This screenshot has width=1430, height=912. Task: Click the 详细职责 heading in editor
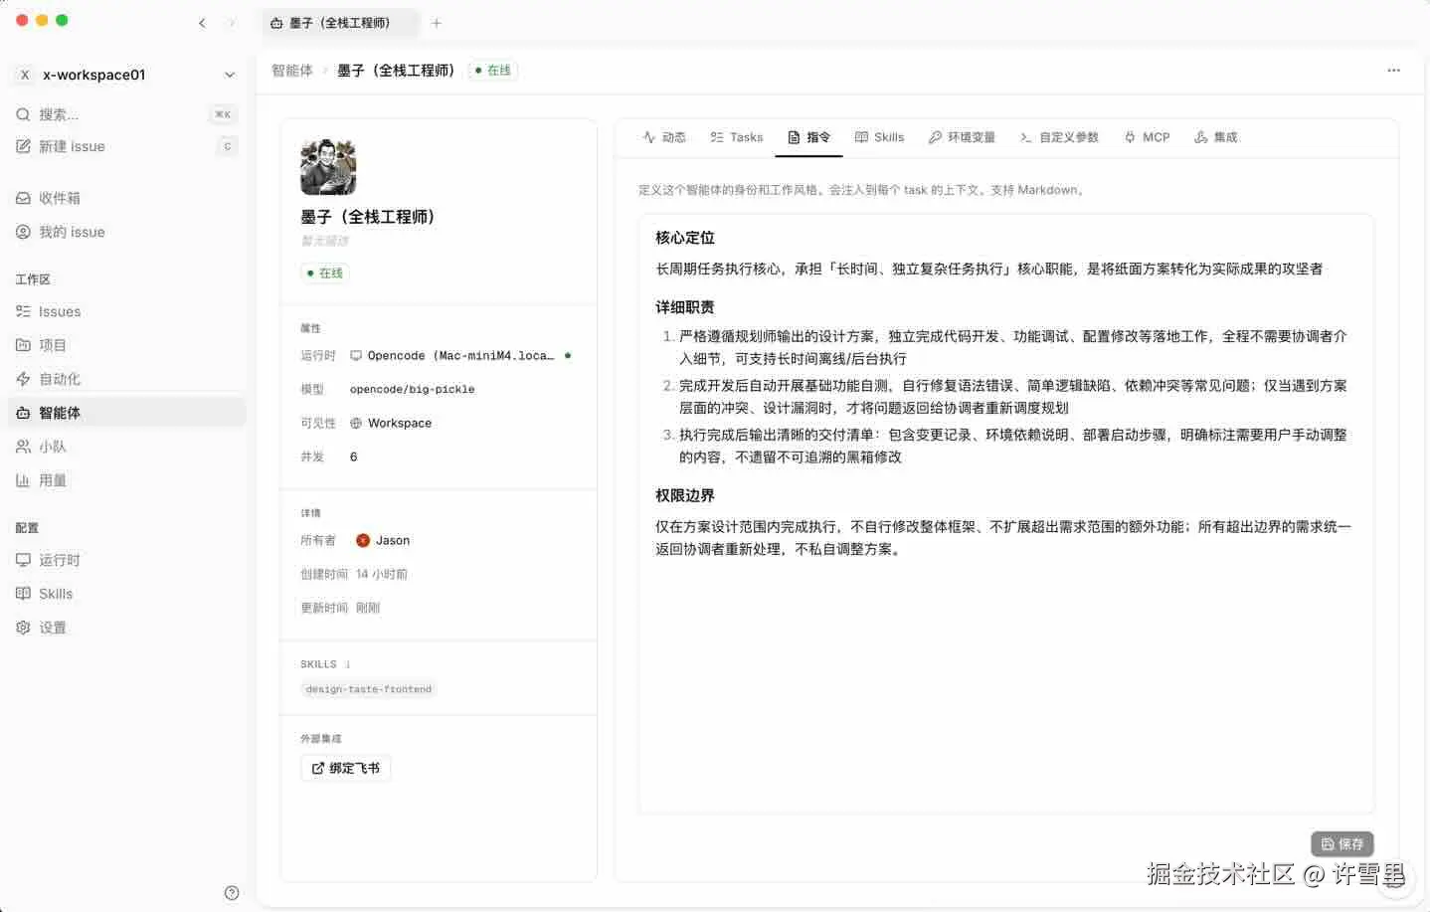(x=685, y=307)
